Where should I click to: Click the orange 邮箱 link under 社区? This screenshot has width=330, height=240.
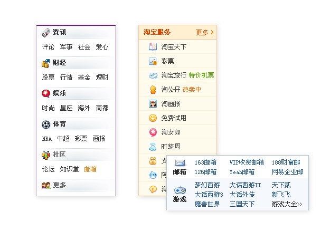90,169
